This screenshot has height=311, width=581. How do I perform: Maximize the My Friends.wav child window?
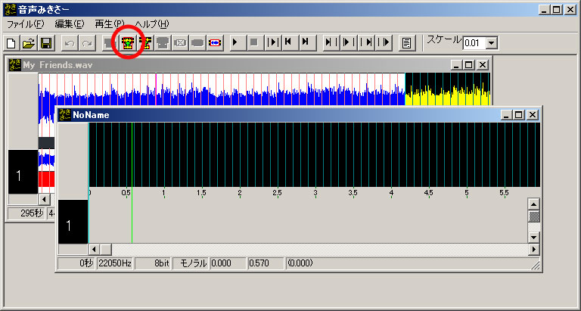[469, 65]
